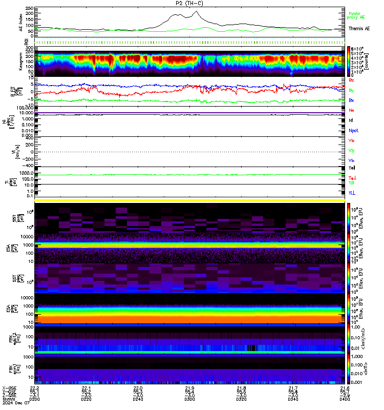Click the 0300 time axis label

189,399
